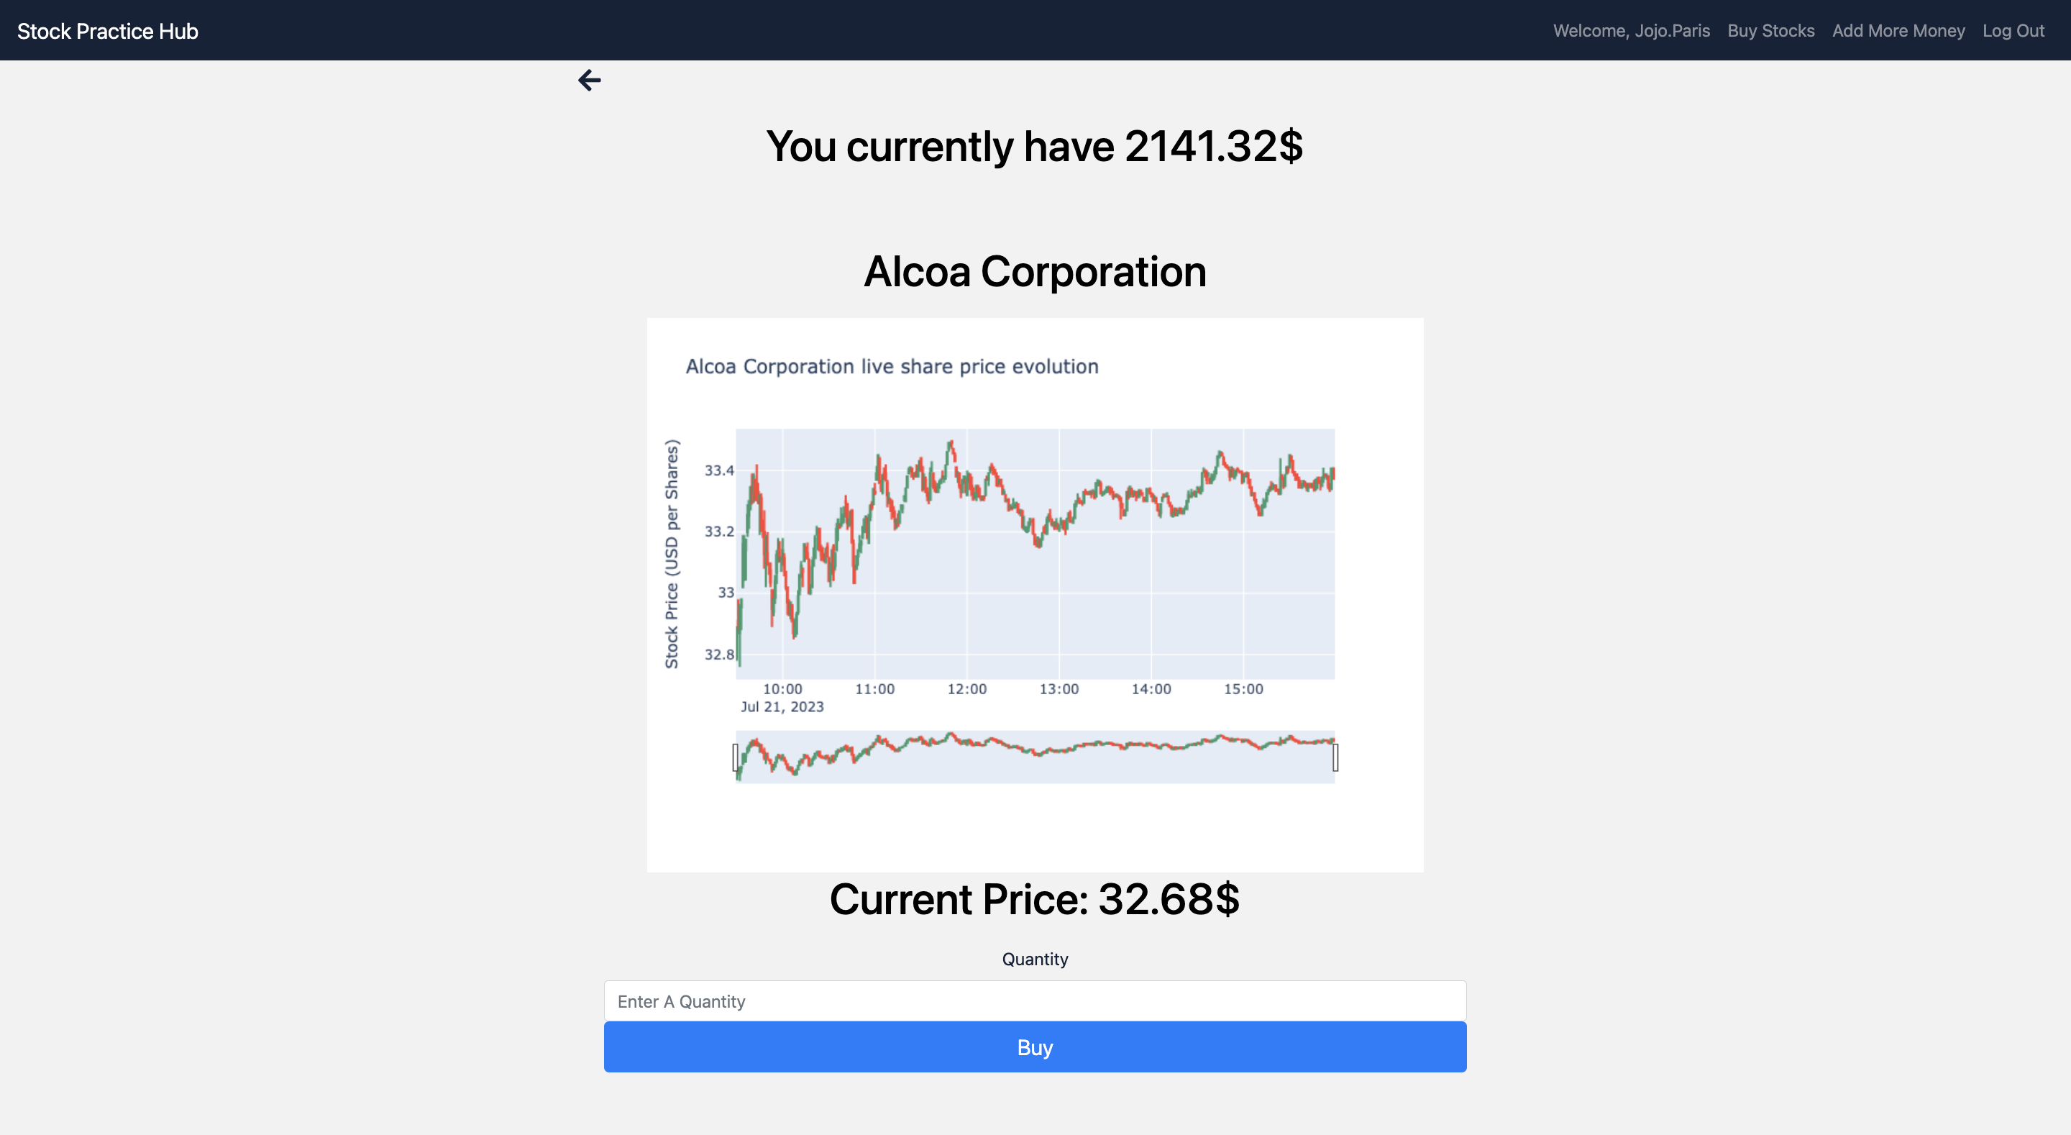Click inside the Enter A Quantity field

coord(1035,1000)
